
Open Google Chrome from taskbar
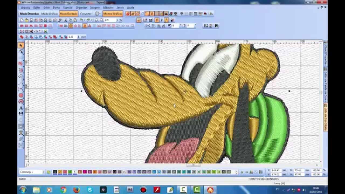pos(63,190)
